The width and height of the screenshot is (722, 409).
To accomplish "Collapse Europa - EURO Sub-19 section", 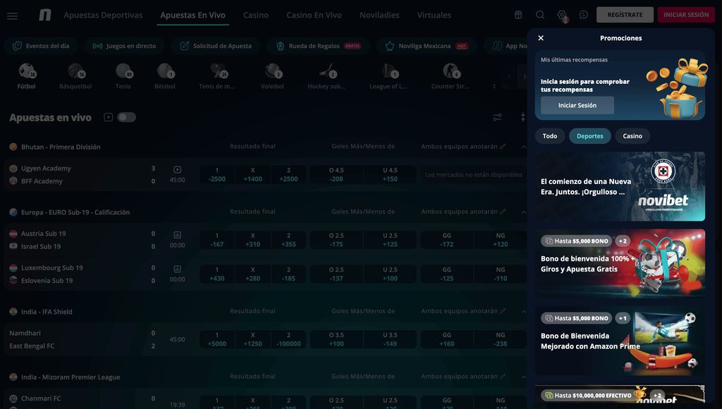I will (524, 212).
